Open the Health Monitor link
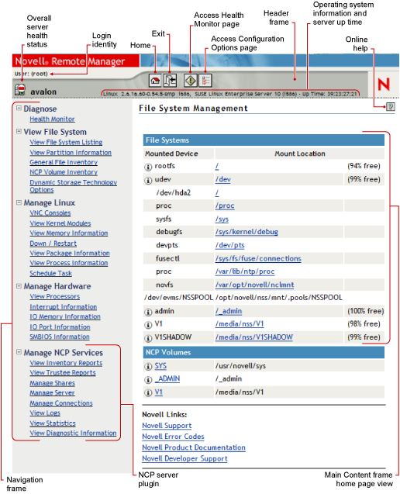 pyautogui.click(x=52, y=119)
